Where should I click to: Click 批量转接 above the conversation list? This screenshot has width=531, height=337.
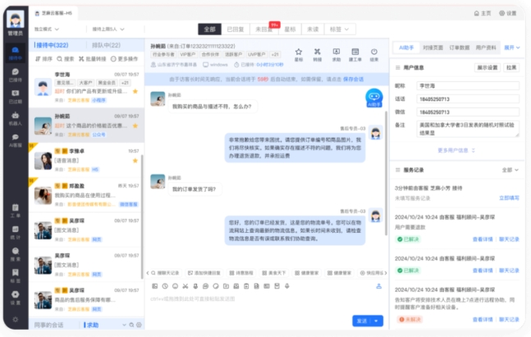point(93,59)
